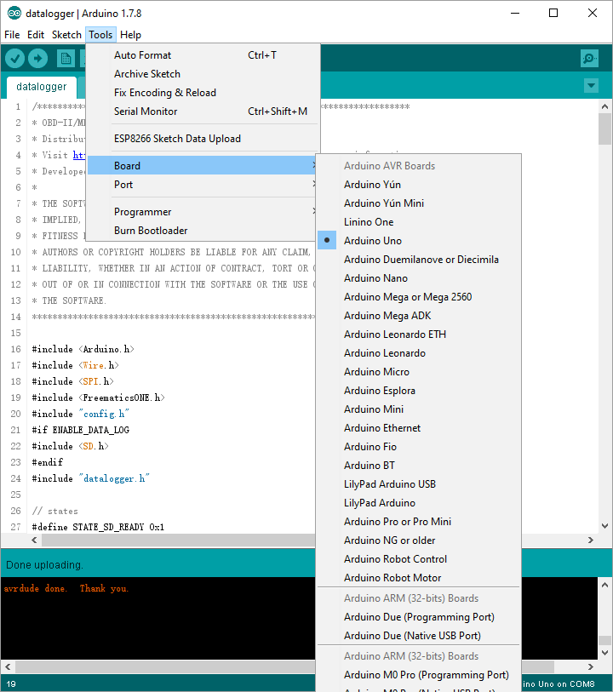Screen dimensions: 613x692
Task: Open the tab menu dropdown arrow
Action: pyautogui.click(x=591, y=85)
